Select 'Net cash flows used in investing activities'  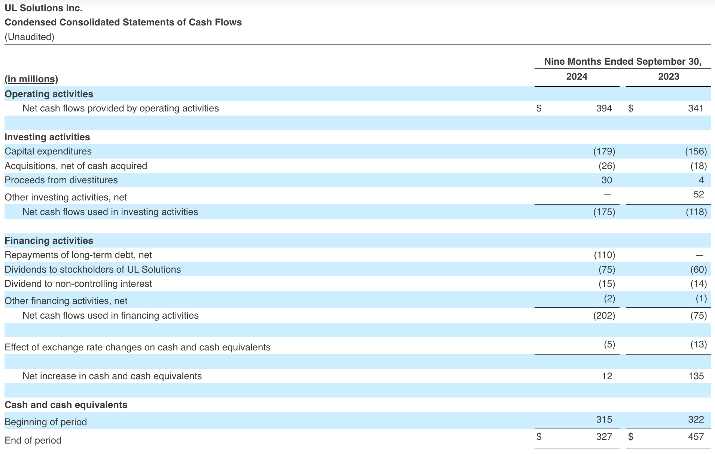(x=110, y=212)
